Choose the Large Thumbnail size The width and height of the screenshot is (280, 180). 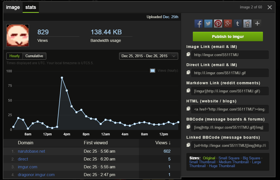[257, 162]
